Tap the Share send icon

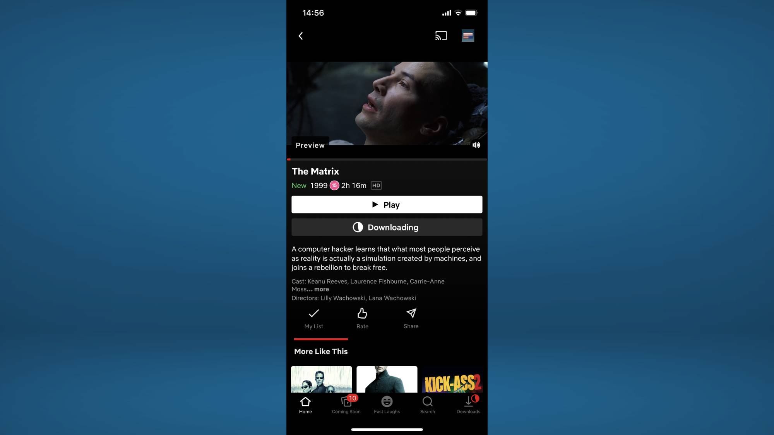pos(411,313)
